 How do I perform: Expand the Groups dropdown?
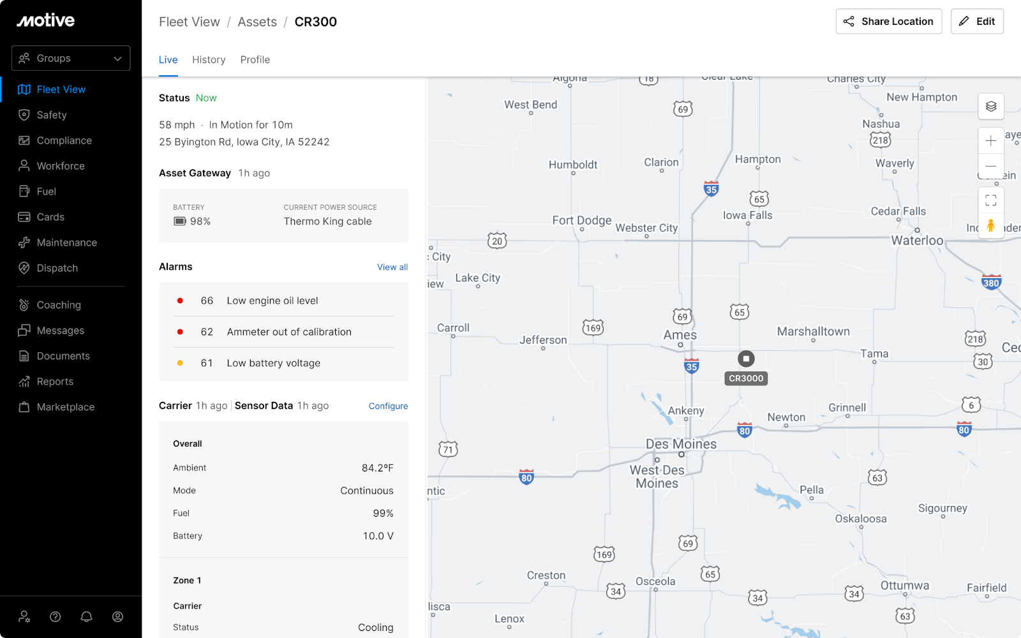(71, 58)
